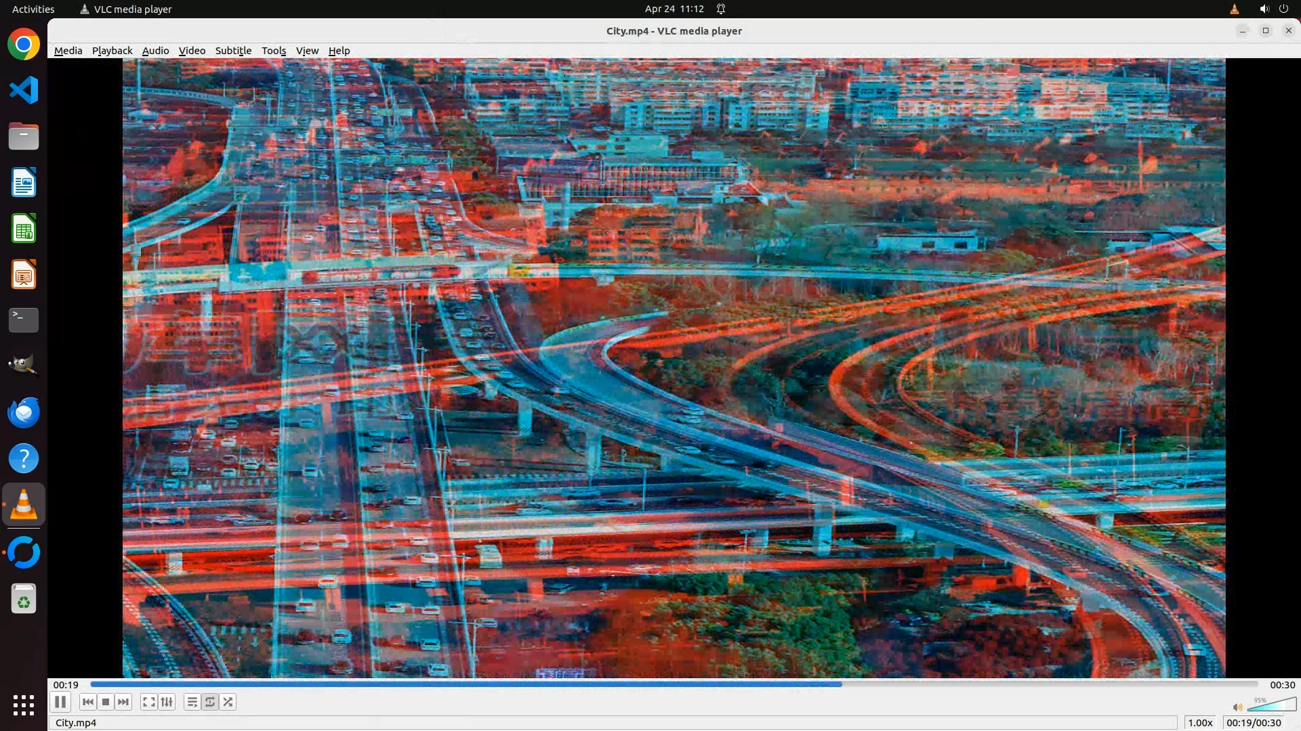This screenshot has height=731, width=1301.
Task: Toggle the playlist view
Action: point(192,702)
